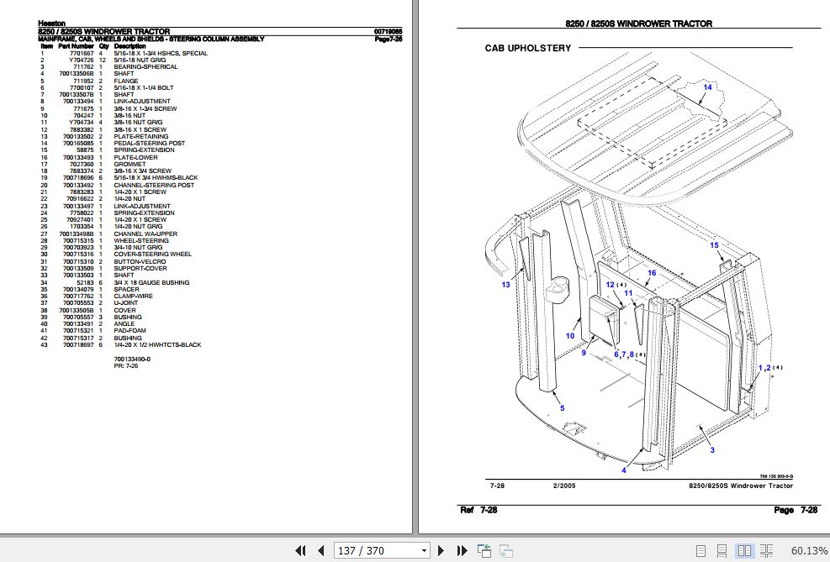Advance to the next page
Screen dimensions: 830x562
[441, 550]
